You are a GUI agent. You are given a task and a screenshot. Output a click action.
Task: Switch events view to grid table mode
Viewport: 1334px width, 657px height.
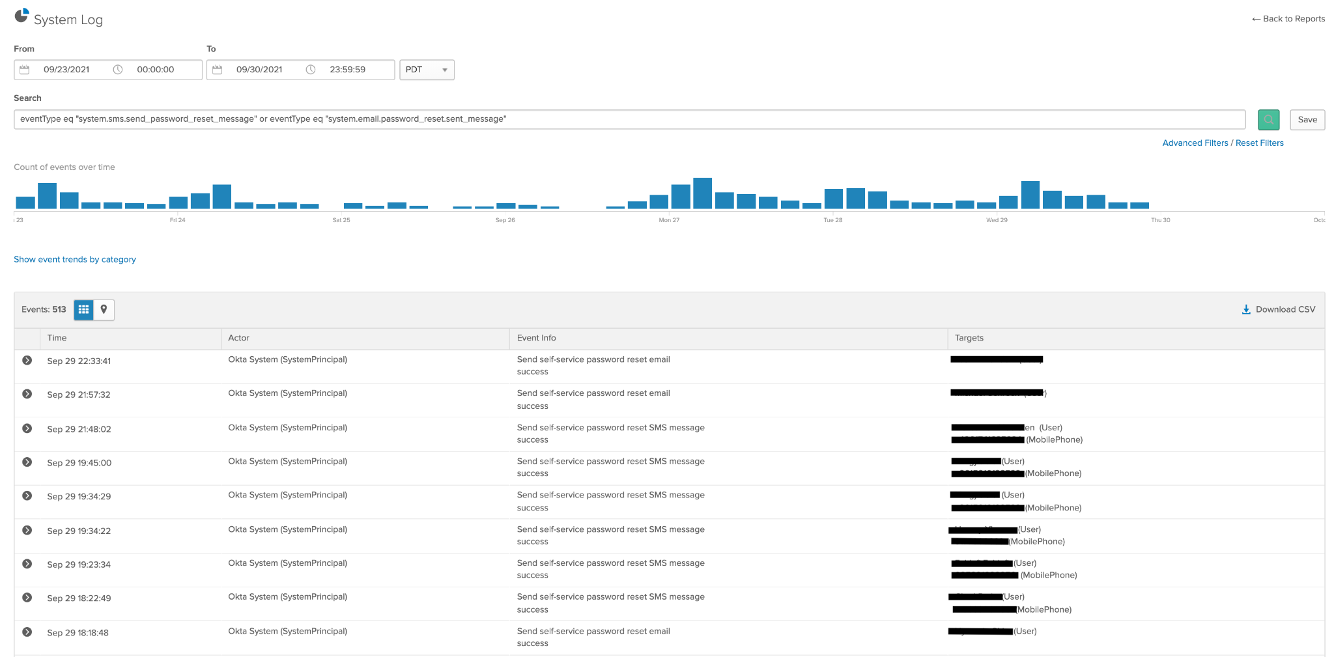[83, 310]
